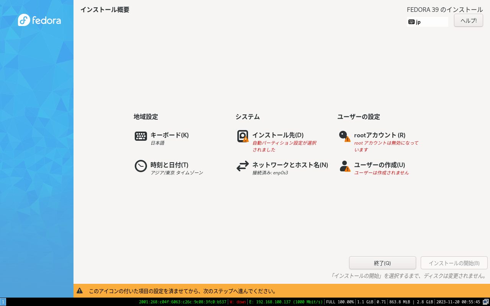The height and width of the screenshot is (306, 490).
Task: Click the システム section heading
Action: coord(248,117)
